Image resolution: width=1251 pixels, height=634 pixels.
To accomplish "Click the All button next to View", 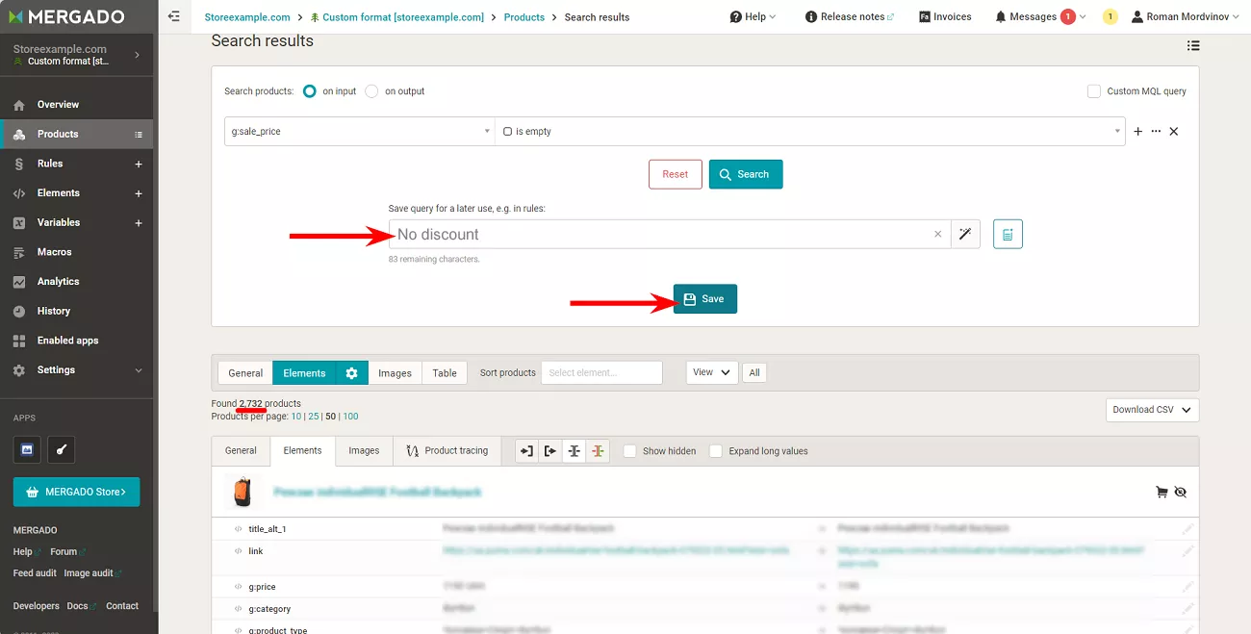I will point(754,372).
